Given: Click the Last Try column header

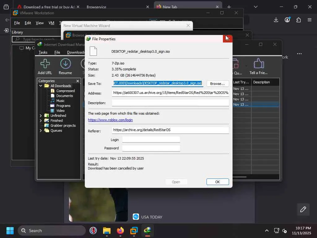Looking at the screenshot, I should pyautogui.click(x=241, y=82).
